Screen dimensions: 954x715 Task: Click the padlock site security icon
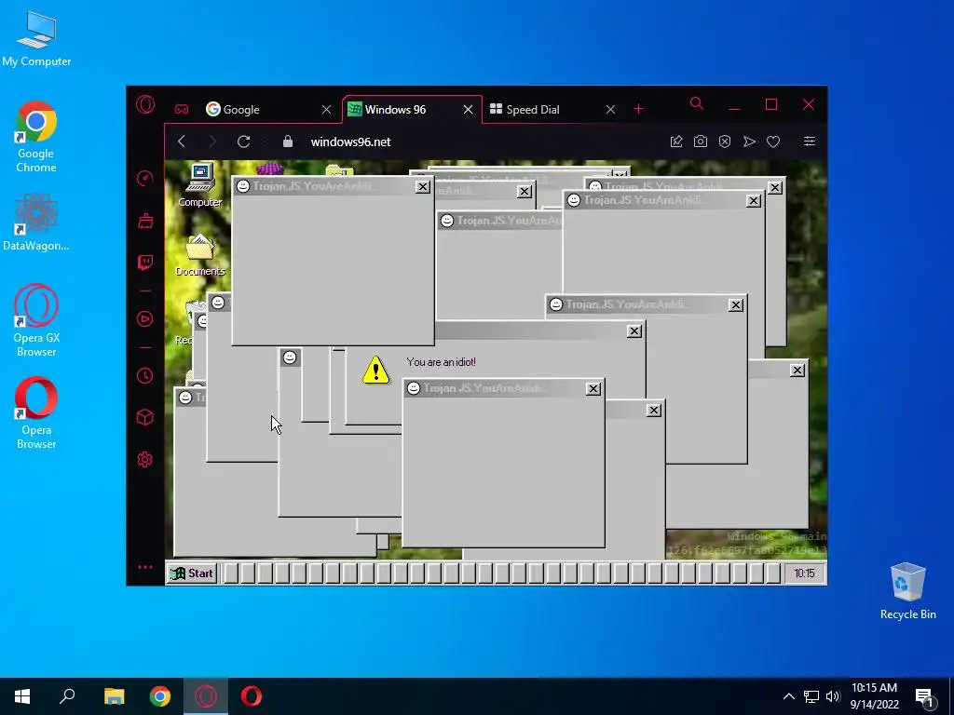288,142
